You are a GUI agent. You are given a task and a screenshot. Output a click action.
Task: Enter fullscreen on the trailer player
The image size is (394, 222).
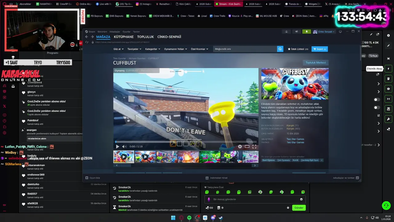(254, 146)
